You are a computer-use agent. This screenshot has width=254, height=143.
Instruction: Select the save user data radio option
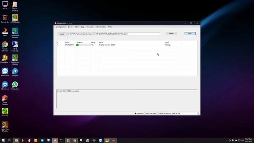coord(144,114)
